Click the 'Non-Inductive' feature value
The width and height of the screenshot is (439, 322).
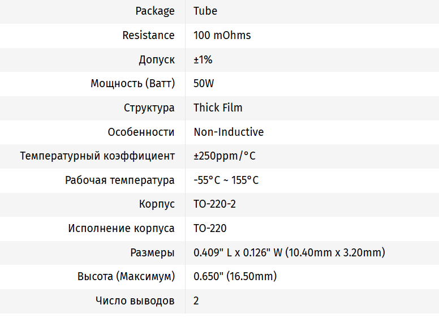pos(229,132)
